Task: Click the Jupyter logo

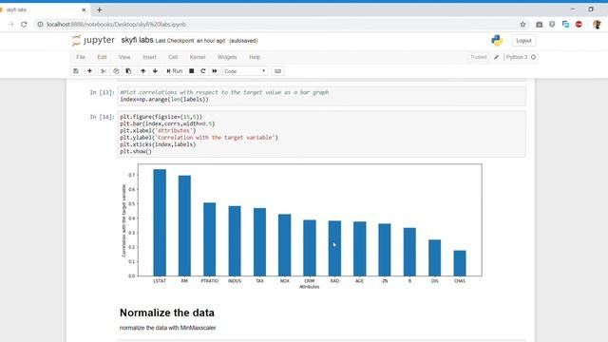Action: coord(93,40)
